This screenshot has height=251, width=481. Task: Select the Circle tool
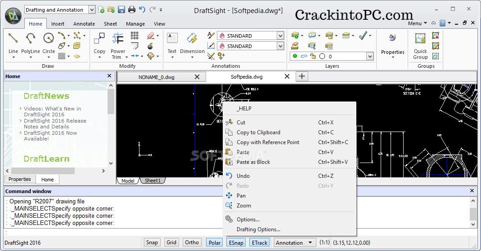pos(49,38)
